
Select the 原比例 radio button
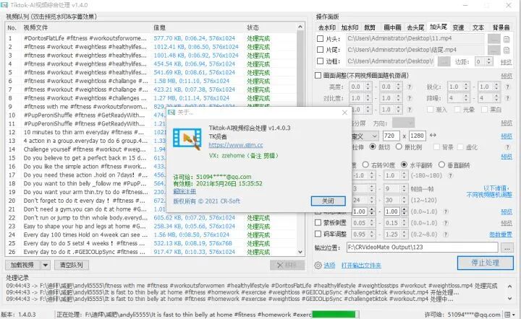click(399, 147)
